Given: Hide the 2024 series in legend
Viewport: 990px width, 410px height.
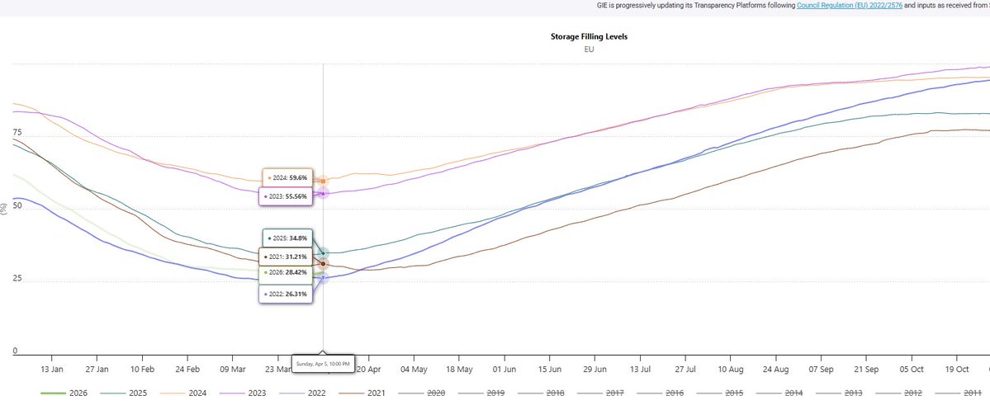Looking at the screenshot, I should (x=182, y=393).
